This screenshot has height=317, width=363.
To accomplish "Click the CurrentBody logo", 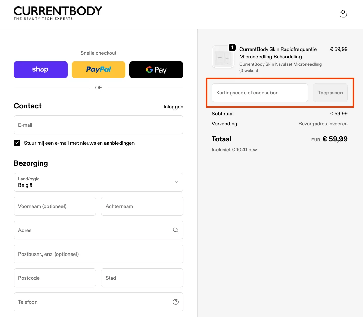I will click(57, 14).
